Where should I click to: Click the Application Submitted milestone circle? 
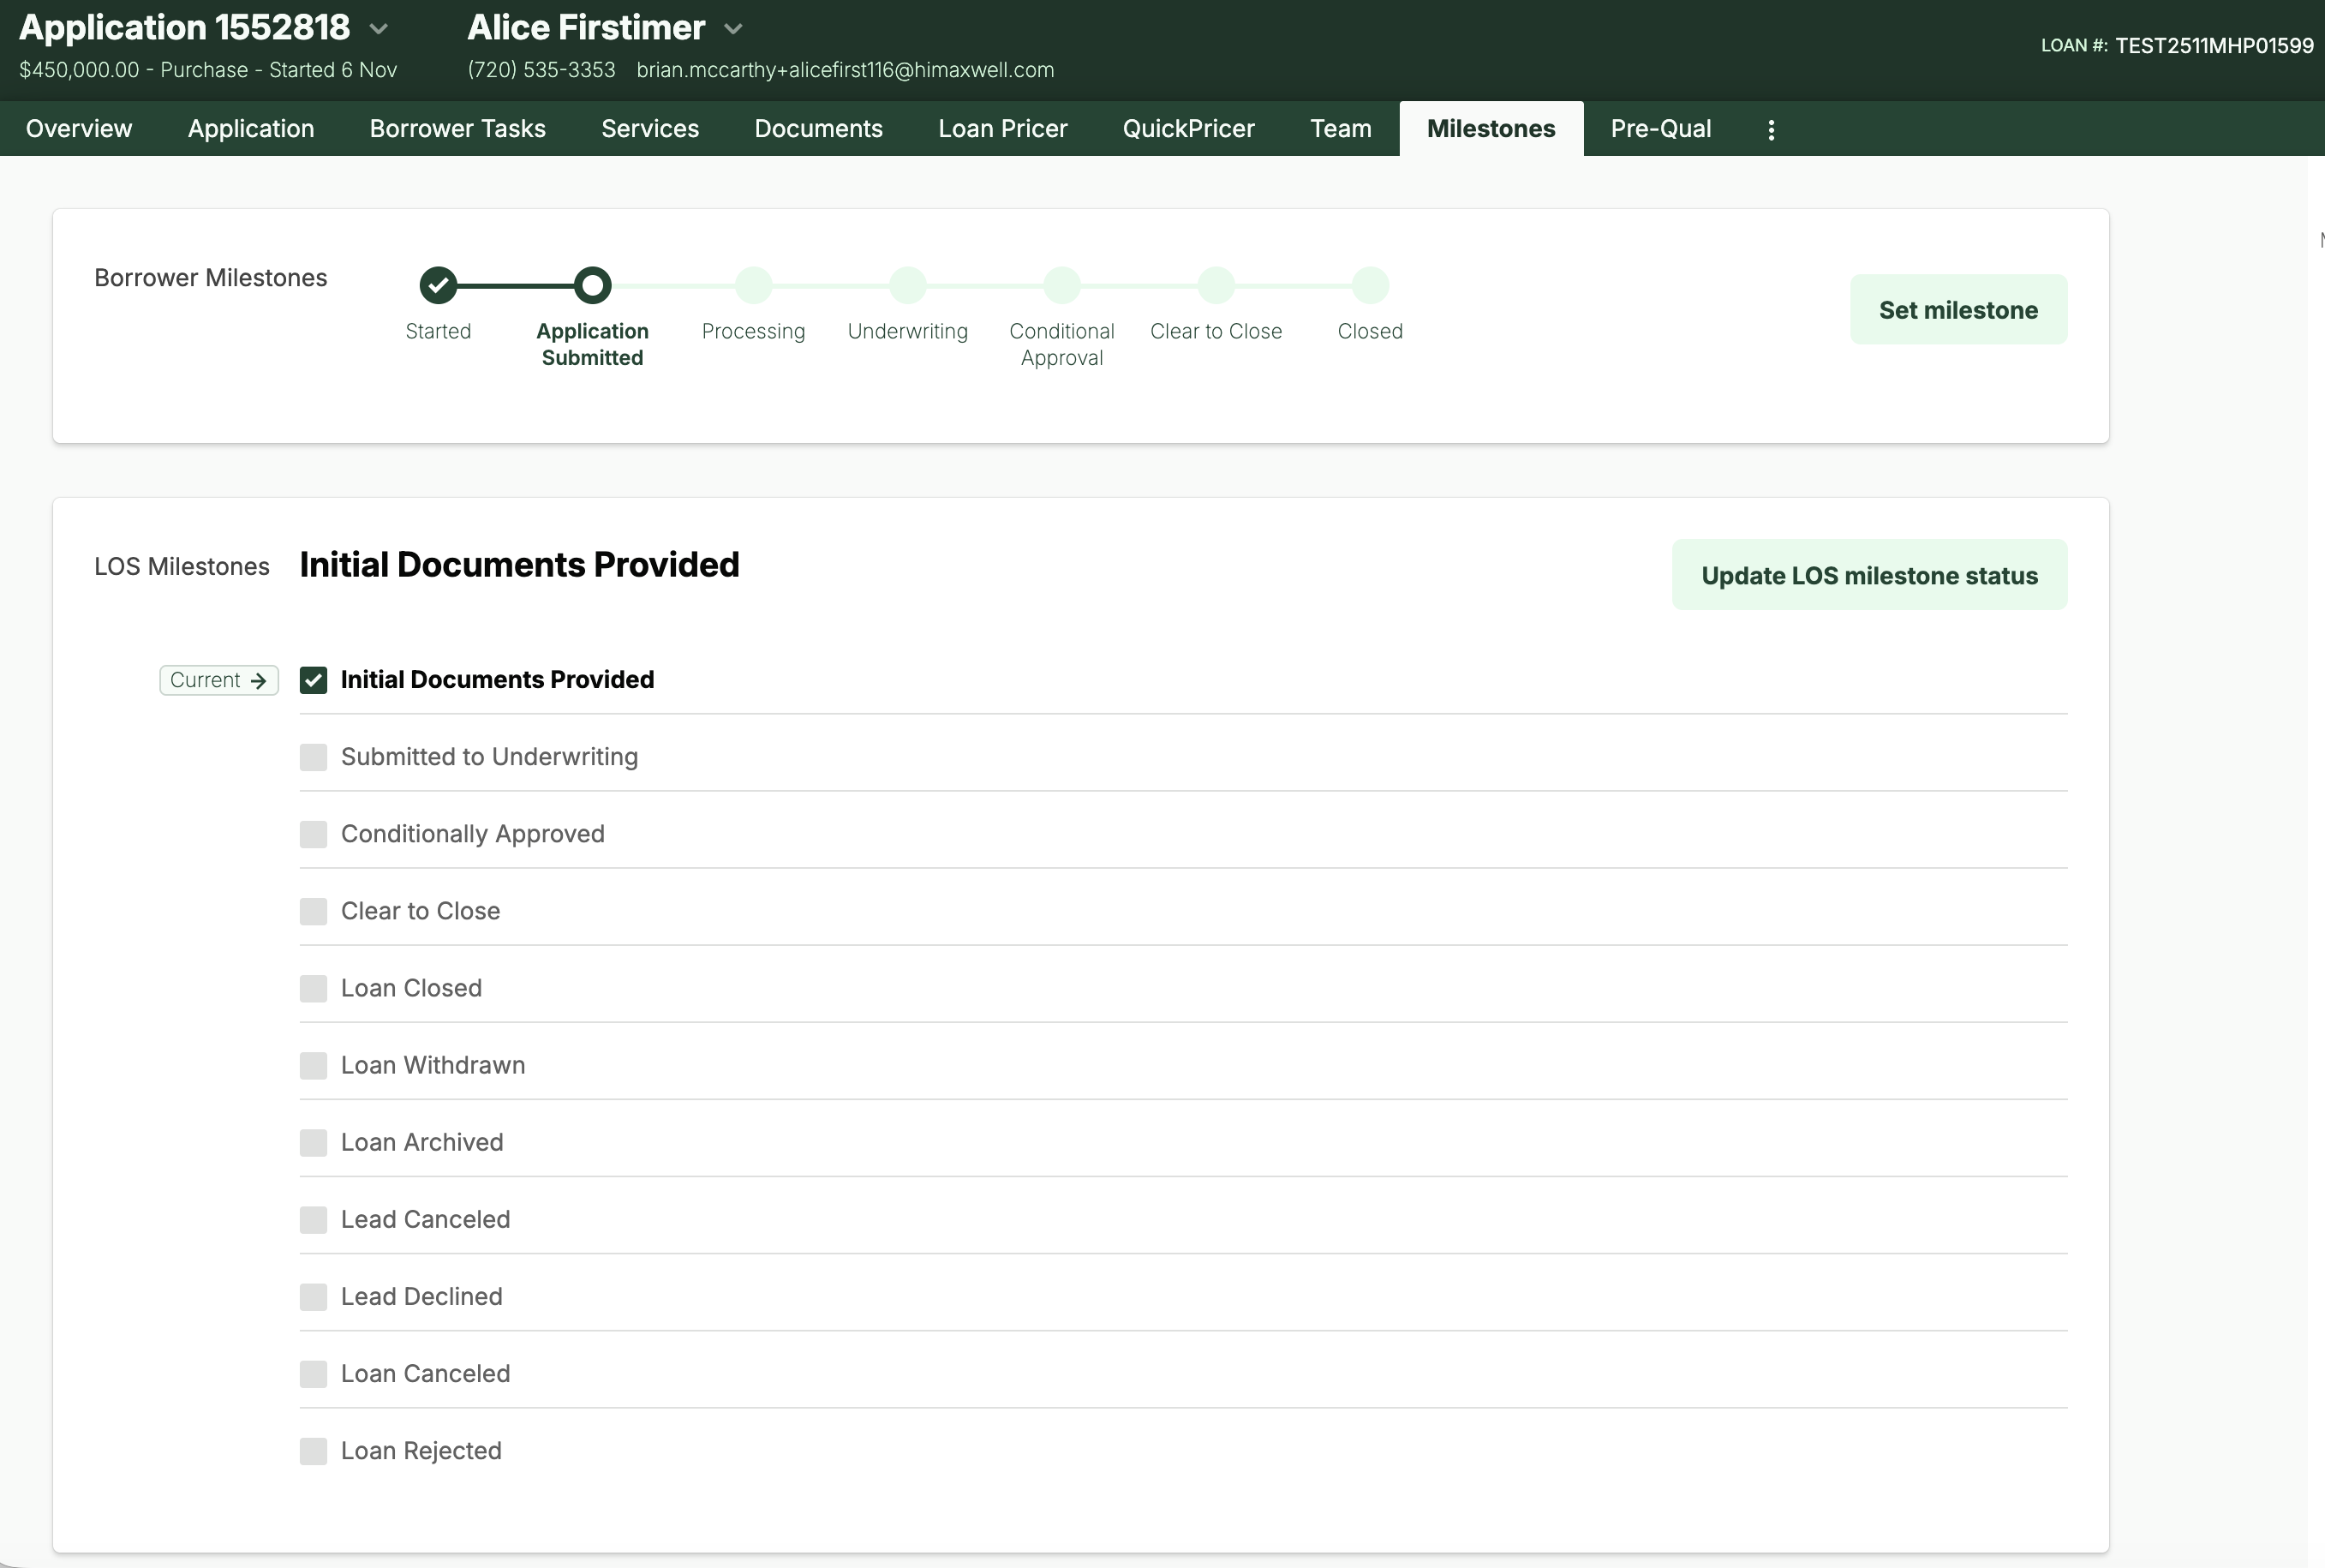point(592,285)
